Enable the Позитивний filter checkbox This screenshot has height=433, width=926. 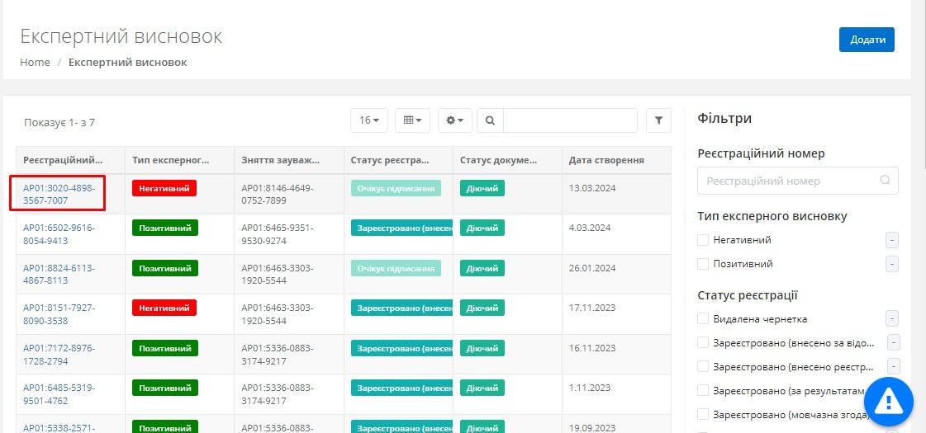pyautogui.click(x=703, y=264)
